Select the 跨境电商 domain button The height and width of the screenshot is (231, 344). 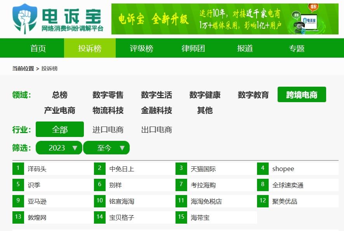302,95
